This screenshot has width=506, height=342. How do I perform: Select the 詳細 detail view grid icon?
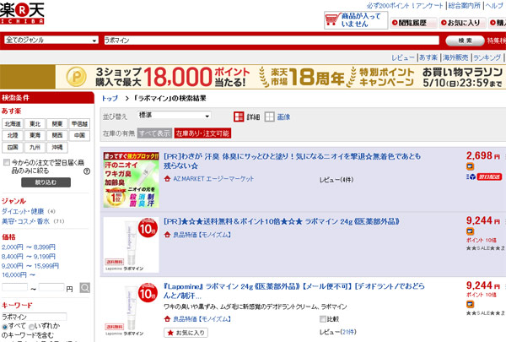click(x=239, y=117)
